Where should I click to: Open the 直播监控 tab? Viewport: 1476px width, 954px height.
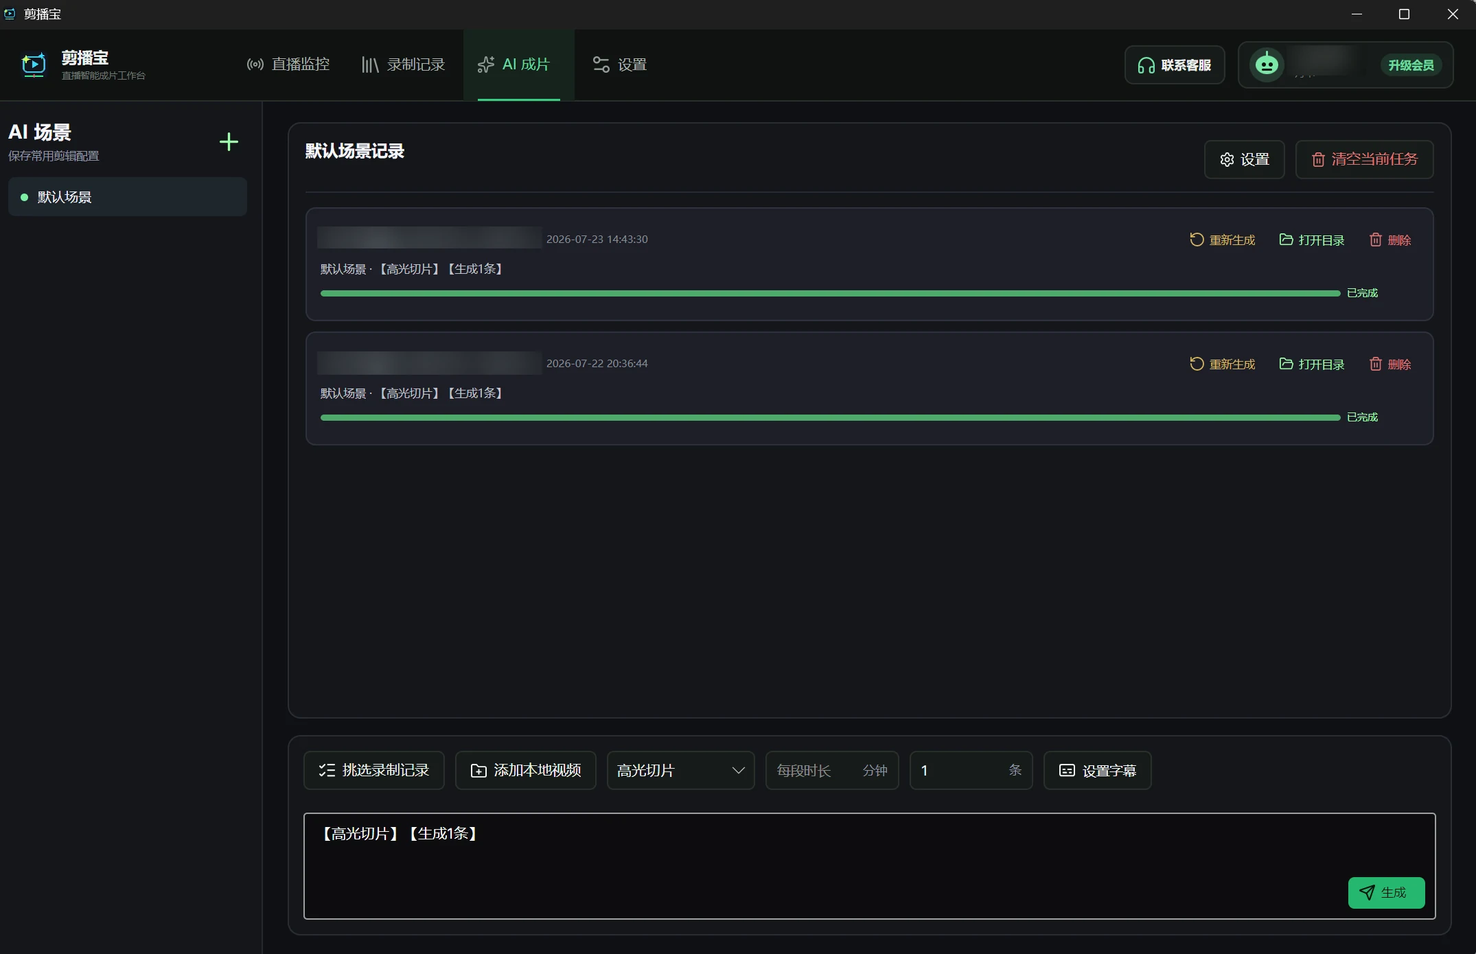(288, 65)
